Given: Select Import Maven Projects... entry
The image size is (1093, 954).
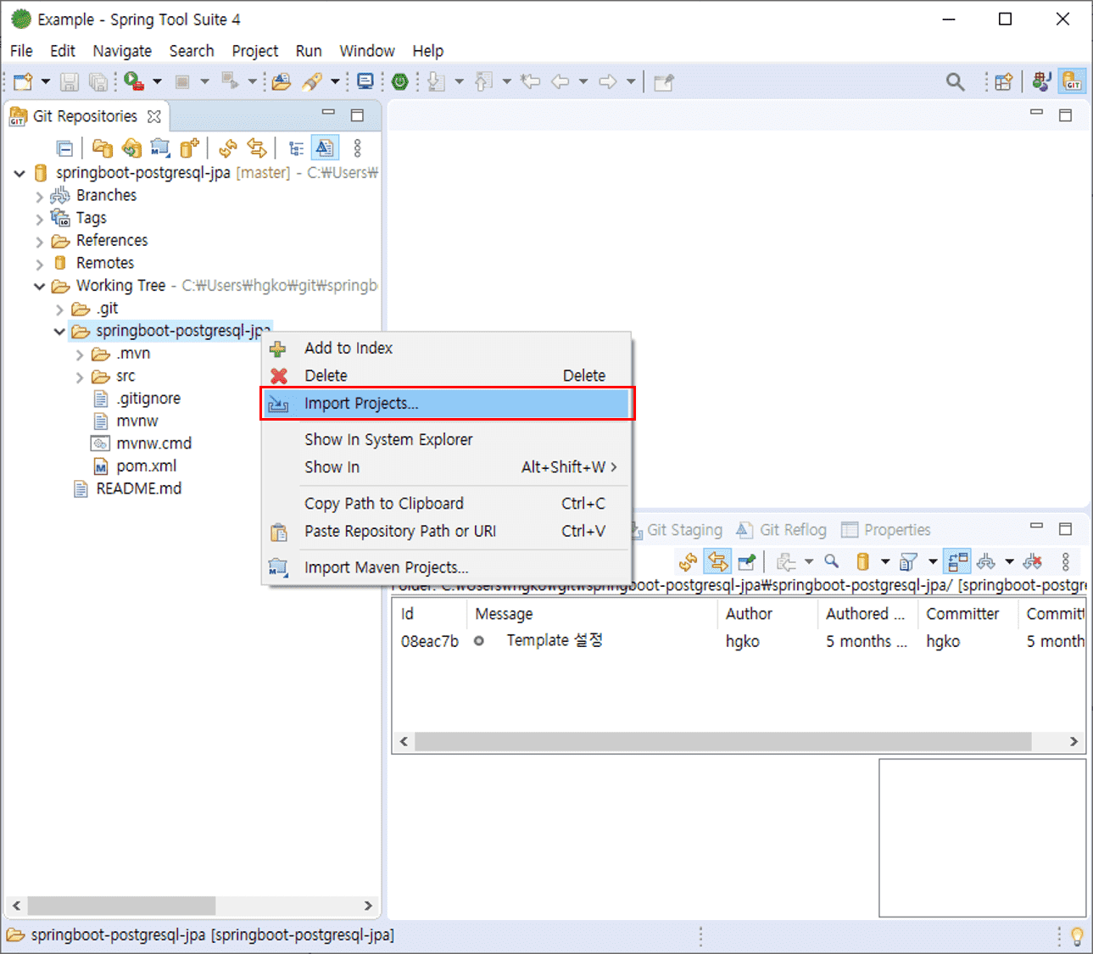Looking at the screenshot, I should (x=447, y=567).
